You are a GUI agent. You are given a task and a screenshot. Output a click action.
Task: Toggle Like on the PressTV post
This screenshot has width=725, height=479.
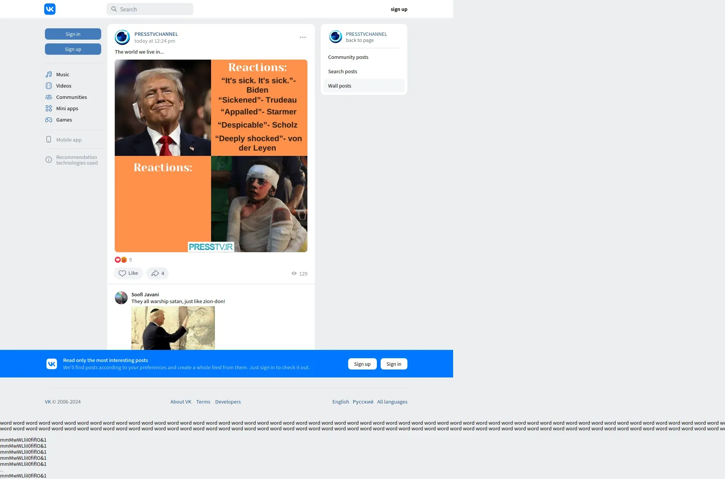point(128,273)
